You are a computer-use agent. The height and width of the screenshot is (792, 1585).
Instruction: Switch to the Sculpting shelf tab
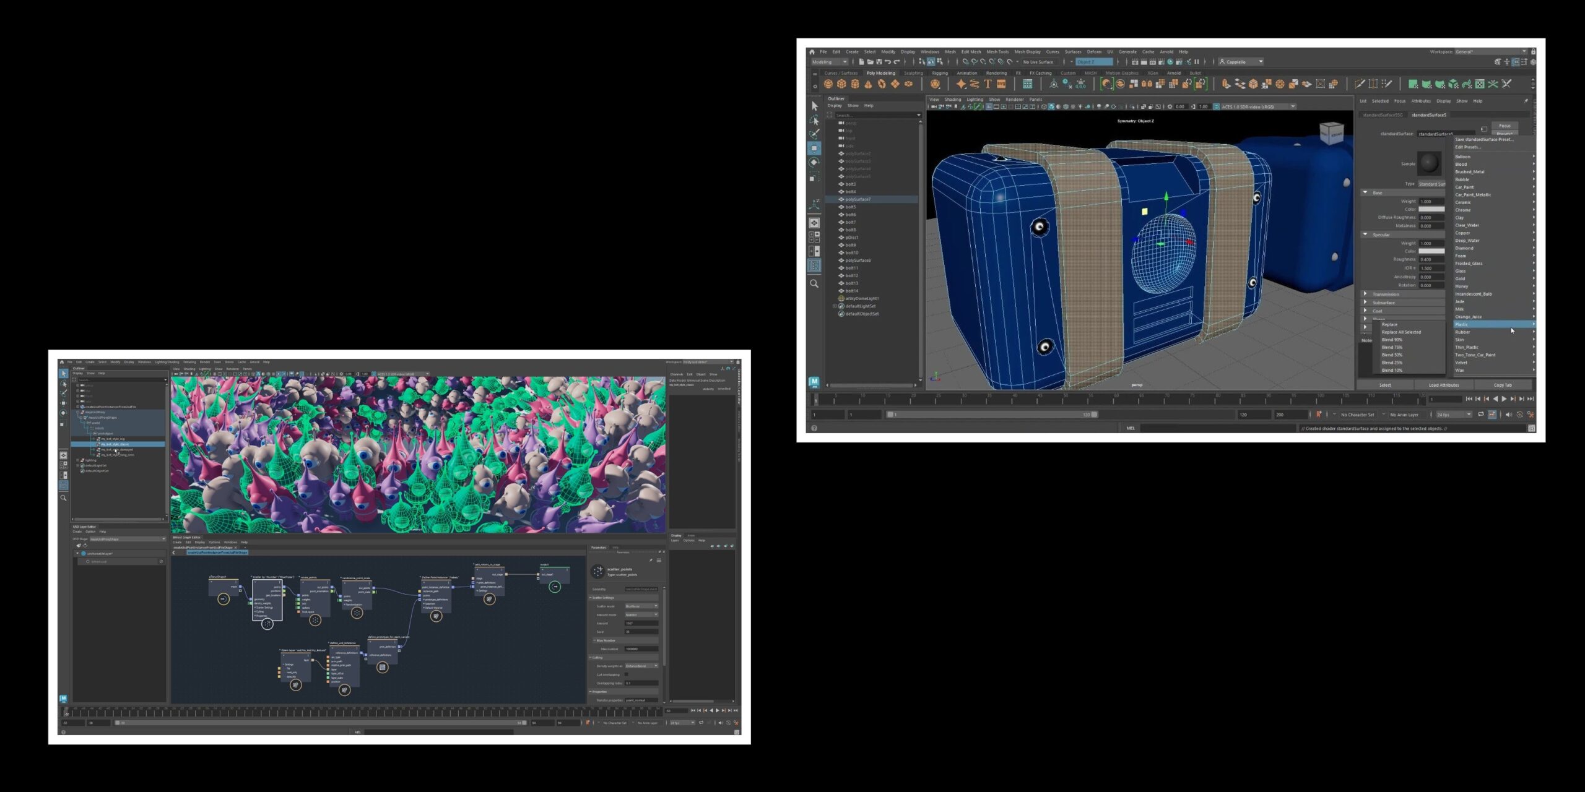[913, 73]
